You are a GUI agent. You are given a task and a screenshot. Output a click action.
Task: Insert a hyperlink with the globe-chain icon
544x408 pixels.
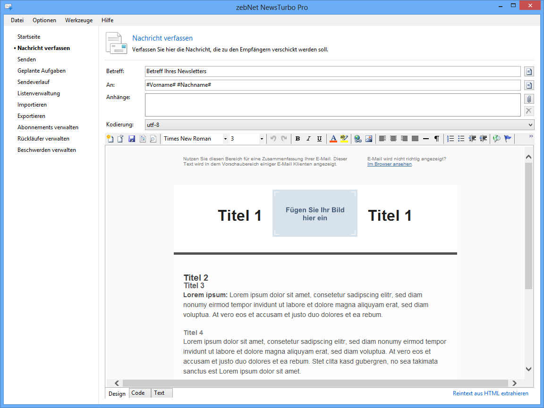pos(357,139)
